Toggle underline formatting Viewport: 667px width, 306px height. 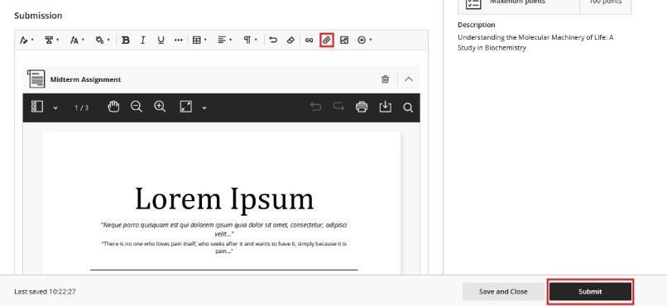(x=161, y=41)
